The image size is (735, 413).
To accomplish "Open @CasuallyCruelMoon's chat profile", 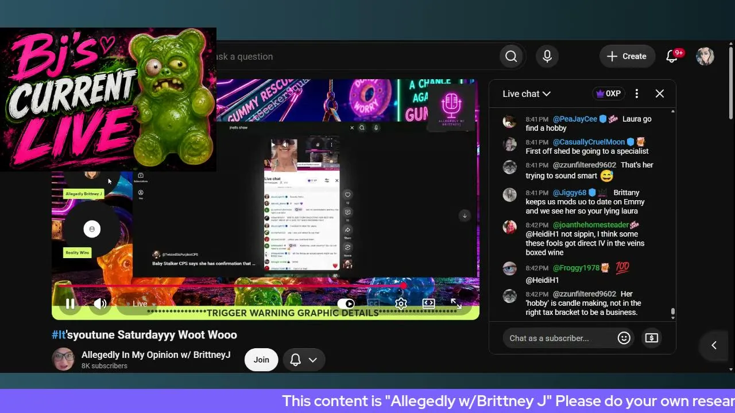I will pos(589,142).
